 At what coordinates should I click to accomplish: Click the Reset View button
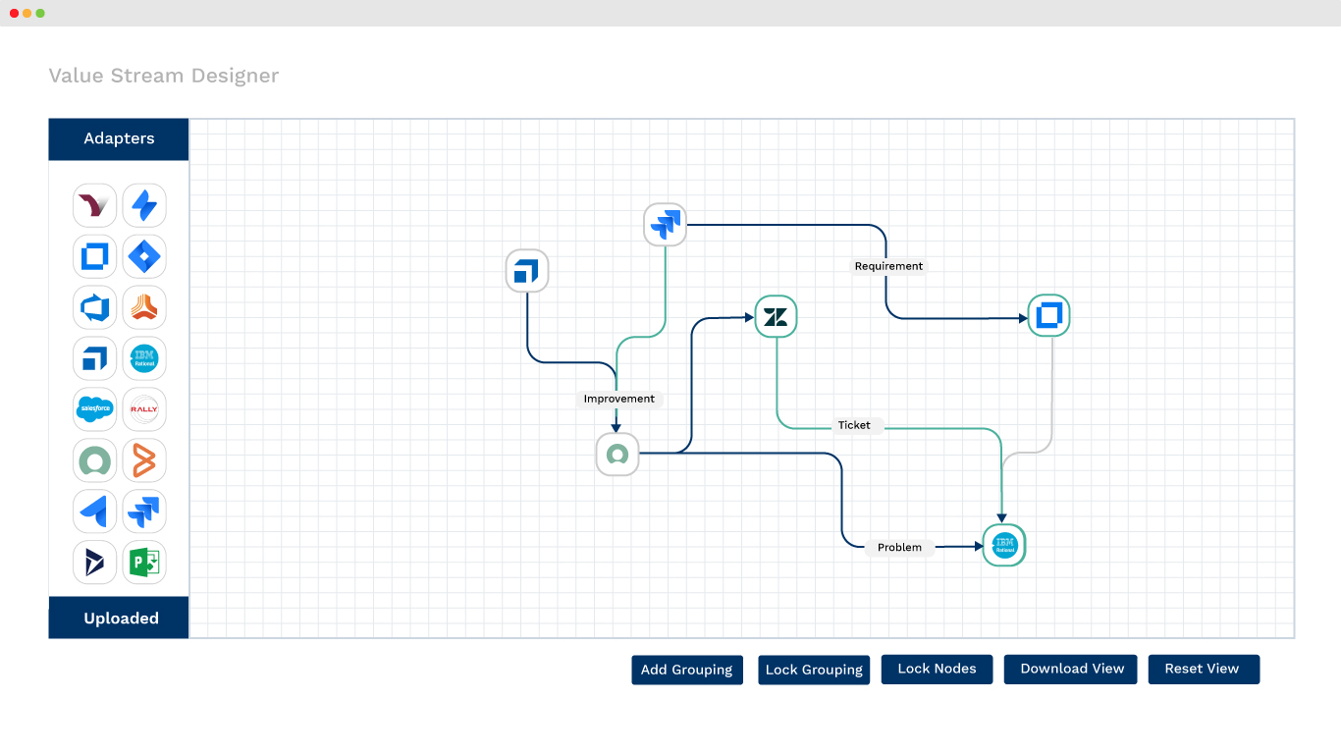click(x=1204, y=669)
